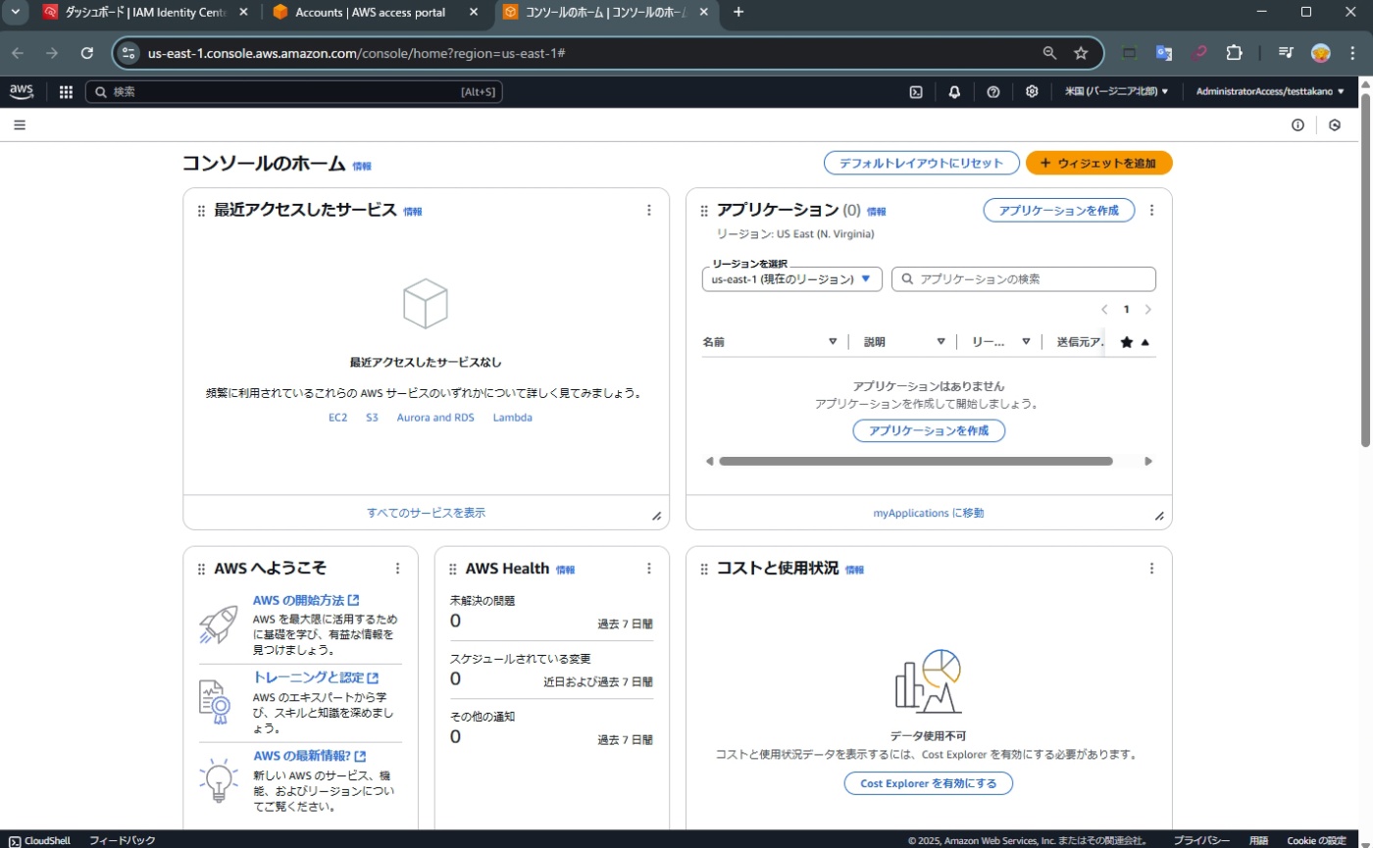Click the AWS logo in the header
Screen dimensions: 1373x848
click(x=22, y=91)
